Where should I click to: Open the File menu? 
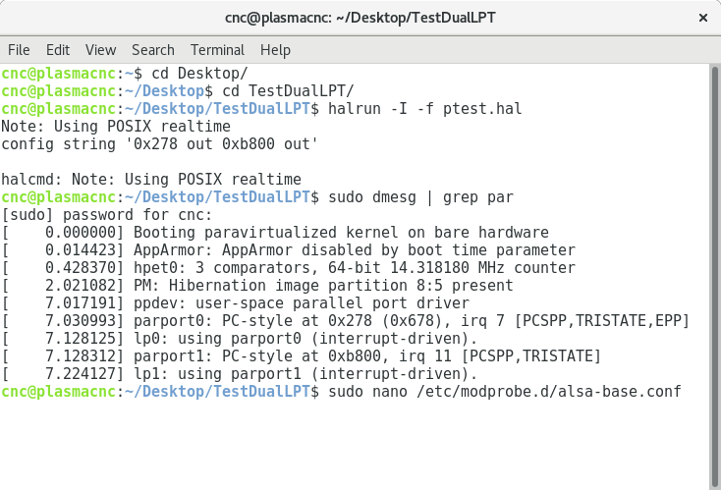[x=19, y=50]
